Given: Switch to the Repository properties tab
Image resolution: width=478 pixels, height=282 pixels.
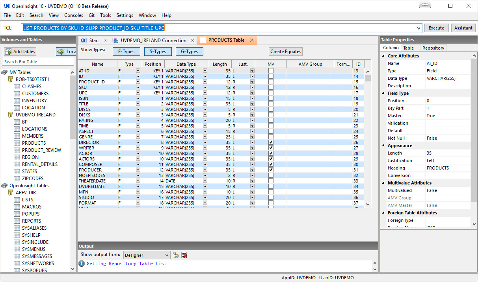Looking at the screenshot, I should coord(433,48).
